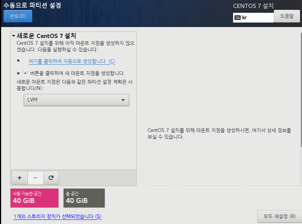Click the plus icon to add mount point
The width and height of the screenshot is (302, 224).
point(20,178)
